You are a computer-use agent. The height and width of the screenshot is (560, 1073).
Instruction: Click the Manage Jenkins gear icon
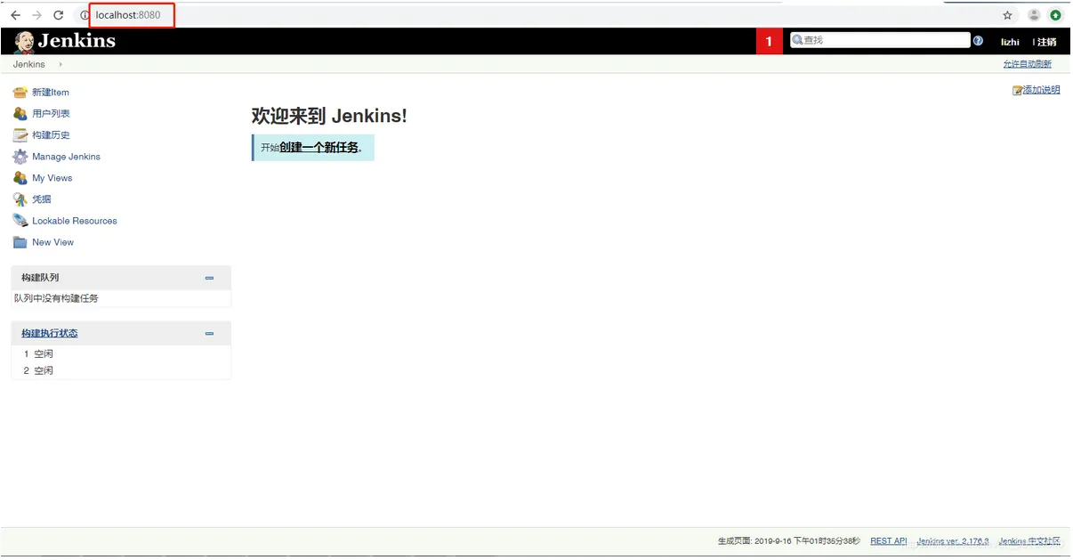click(20, 157)
